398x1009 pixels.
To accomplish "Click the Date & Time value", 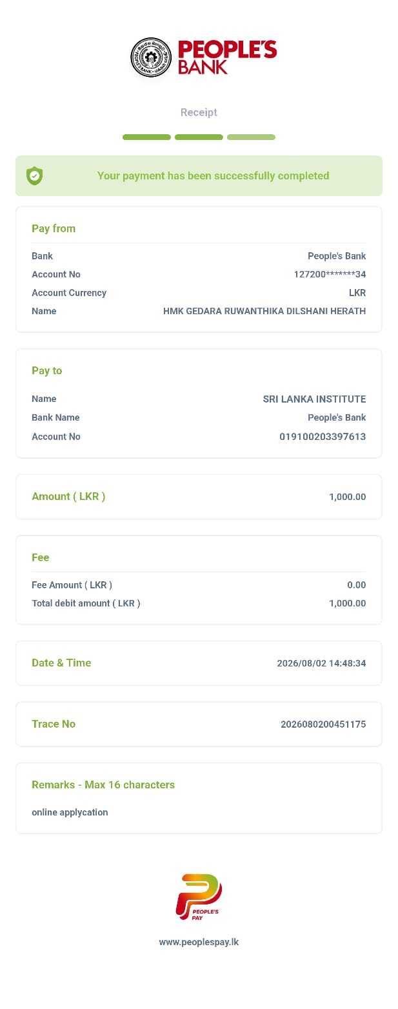I will 321,663.
